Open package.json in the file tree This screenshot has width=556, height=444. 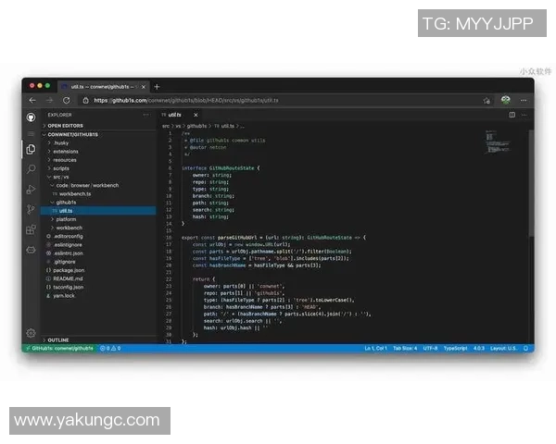pos(69,270)
